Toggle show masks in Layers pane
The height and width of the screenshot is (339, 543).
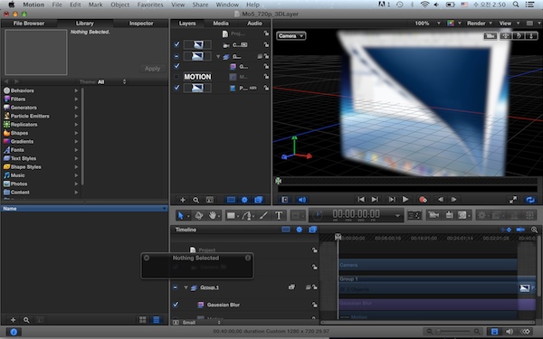(x=231, y=200)
